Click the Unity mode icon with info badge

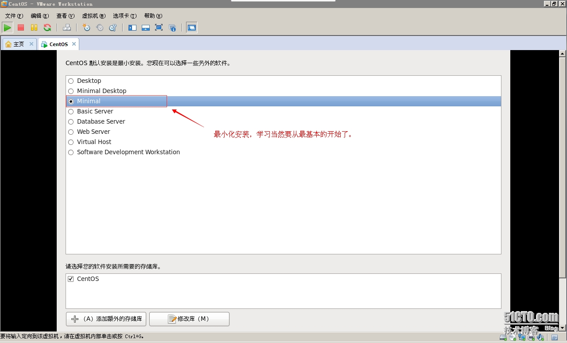pyautogui.click(x=172, y=27)
